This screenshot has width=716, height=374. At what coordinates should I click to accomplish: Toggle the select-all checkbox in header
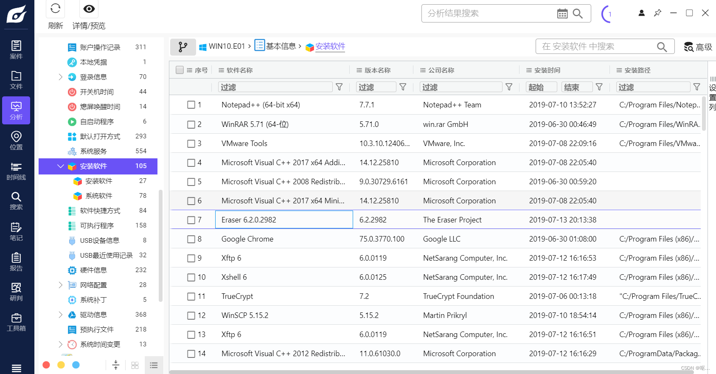point(180,70)
